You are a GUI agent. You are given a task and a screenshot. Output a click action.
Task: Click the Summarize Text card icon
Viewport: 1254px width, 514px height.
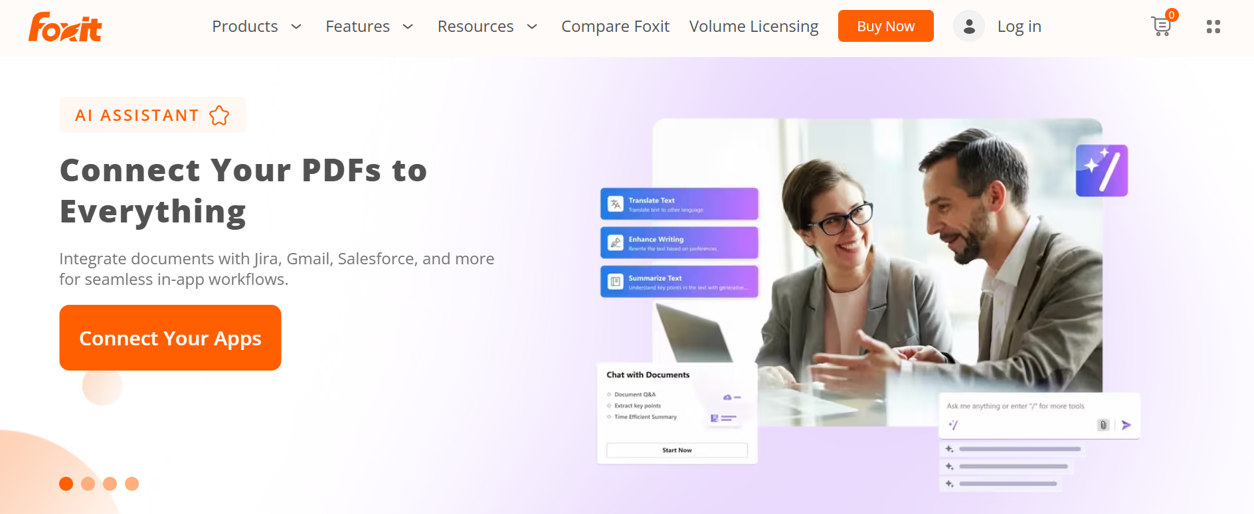point(616,282)
